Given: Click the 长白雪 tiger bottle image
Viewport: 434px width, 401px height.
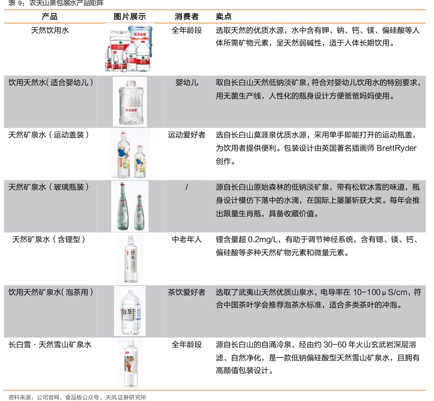Looking at the screenshot, I should 130,363.
